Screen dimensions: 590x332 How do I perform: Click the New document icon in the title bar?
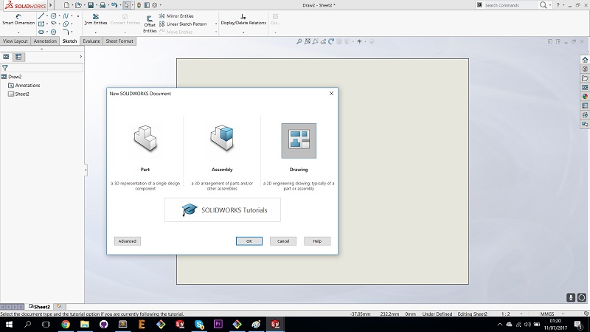tap(66, 5)
